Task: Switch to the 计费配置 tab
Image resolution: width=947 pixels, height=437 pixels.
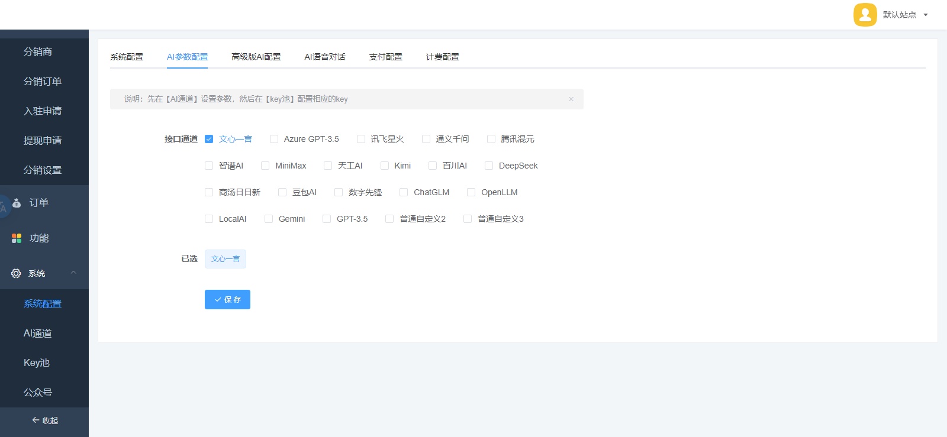Action: click(443, 57)
